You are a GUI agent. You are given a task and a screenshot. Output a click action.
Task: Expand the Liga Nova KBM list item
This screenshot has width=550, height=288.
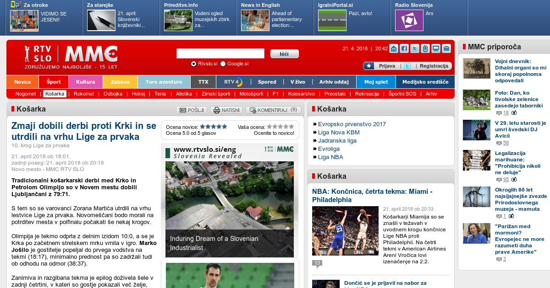tap(338, 132)
